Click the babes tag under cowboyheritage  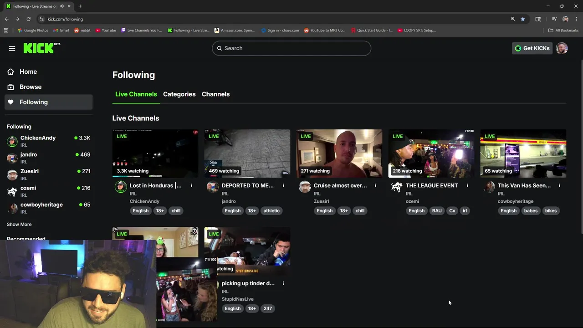click(x=531, y=210)
